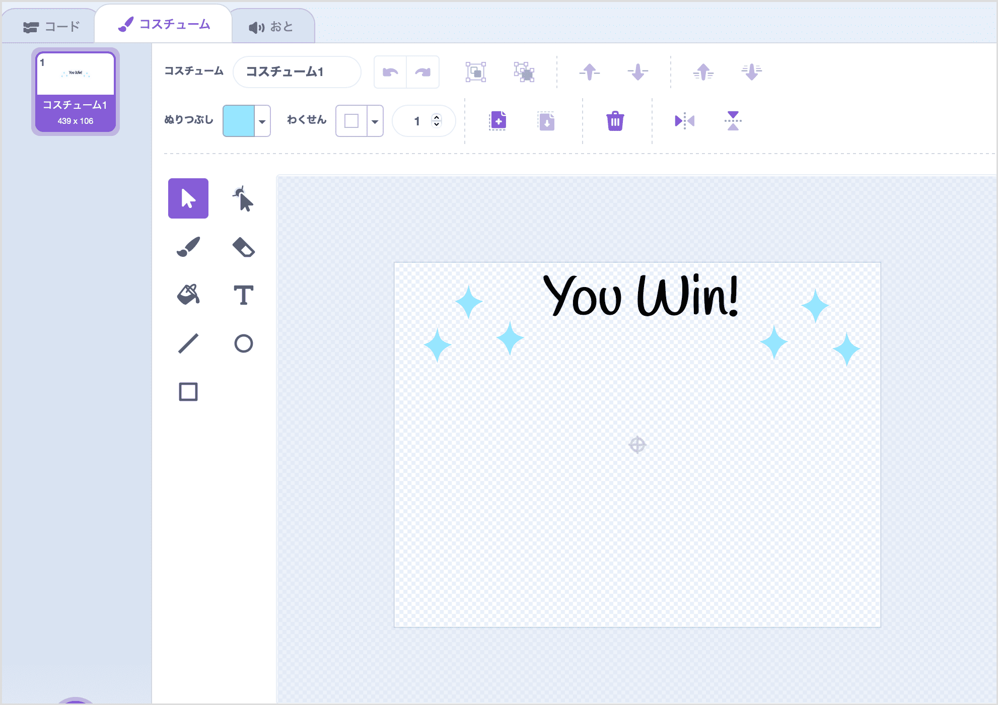Select the Eraser tool
998x705 pixels.
[243, 247]
